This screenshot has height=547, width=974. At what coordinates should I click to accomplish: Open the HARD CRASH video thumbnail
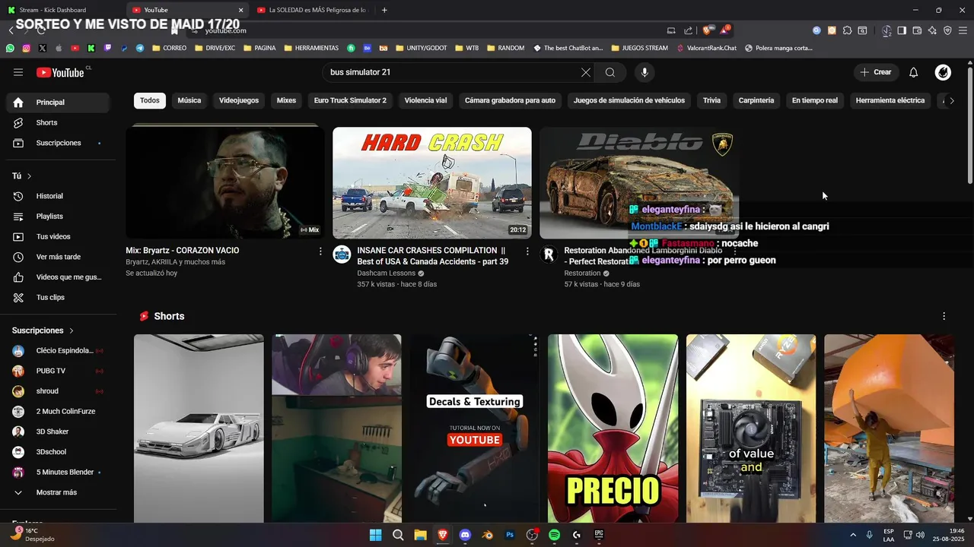[x=432, y=182]
